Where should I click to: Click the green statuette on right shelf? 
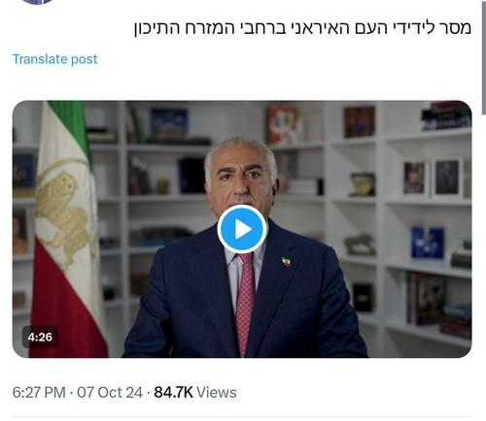[x=360, y=244]
